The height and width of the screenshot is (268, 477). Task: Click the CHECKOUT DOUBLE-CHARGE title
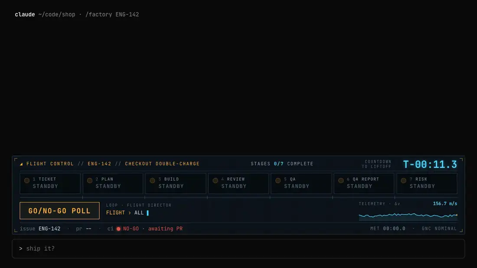click(x=163, y=164)
